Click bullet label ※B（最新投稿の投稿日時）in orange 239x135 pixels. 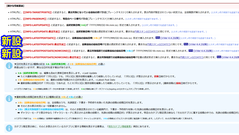pyautogui.click(x=31, y=80)
